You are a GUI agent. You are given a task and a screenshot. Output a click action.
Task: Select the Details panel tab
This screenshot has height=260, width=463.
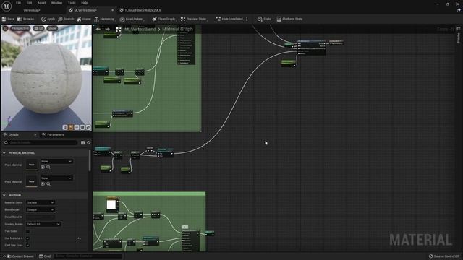coord(13,135)
